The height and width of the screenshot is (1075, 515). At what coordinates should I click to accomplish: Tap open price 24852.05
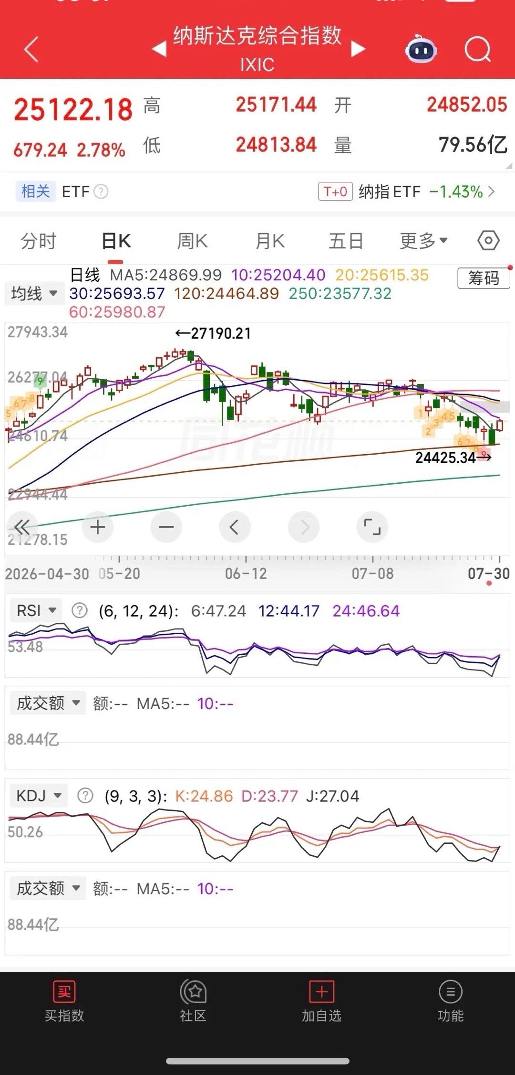(x=467, y=105)
